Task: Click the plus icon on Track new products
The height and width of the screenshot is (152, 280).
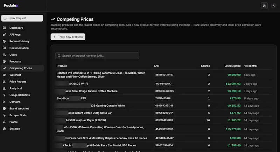Action: tap(55, 37)
